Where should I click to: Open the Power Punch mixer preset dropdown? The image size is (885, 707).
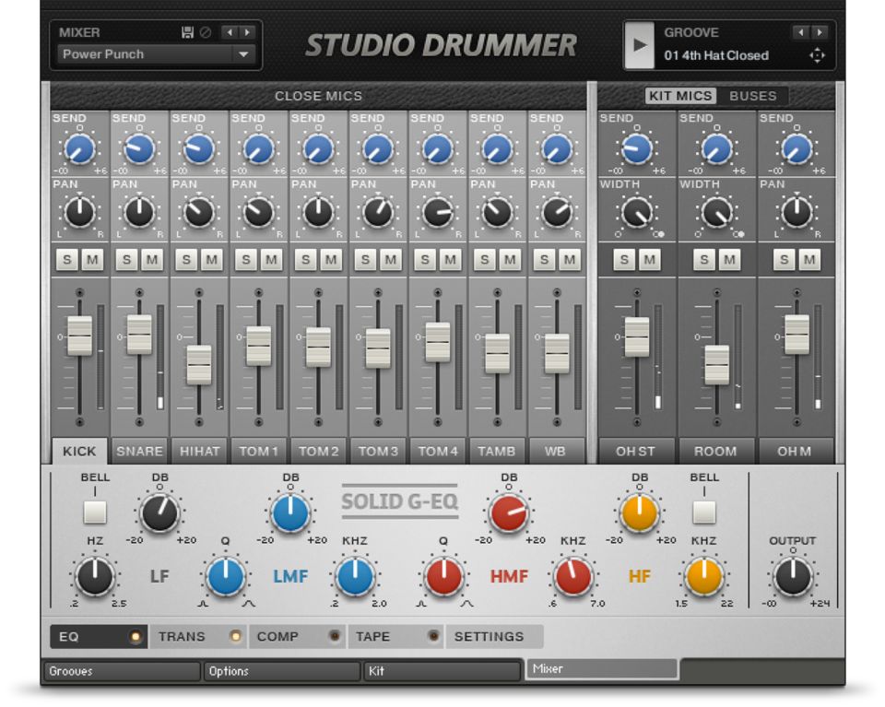click(x=243, y=55)
